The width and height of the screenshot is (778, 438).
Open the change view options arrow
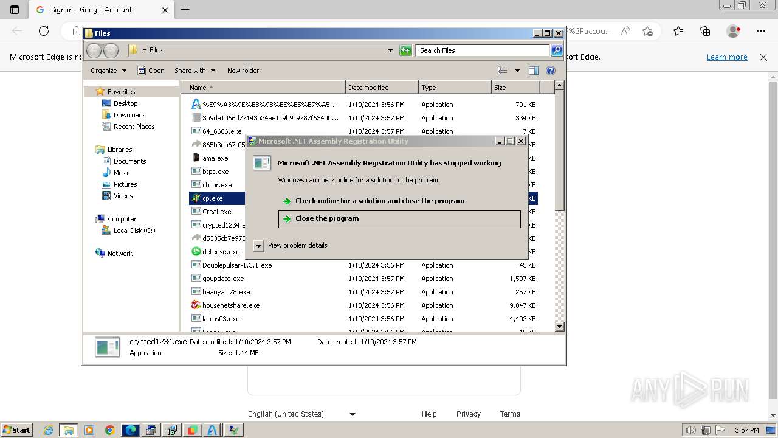click(517, 71)
